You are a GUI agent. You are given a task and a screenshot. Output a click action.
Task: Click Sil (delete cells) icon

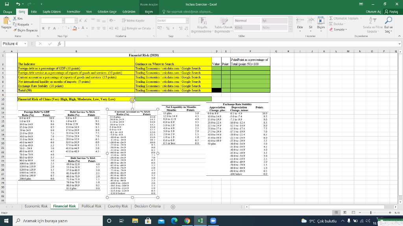pyautogui.click(x=311, y=20)
